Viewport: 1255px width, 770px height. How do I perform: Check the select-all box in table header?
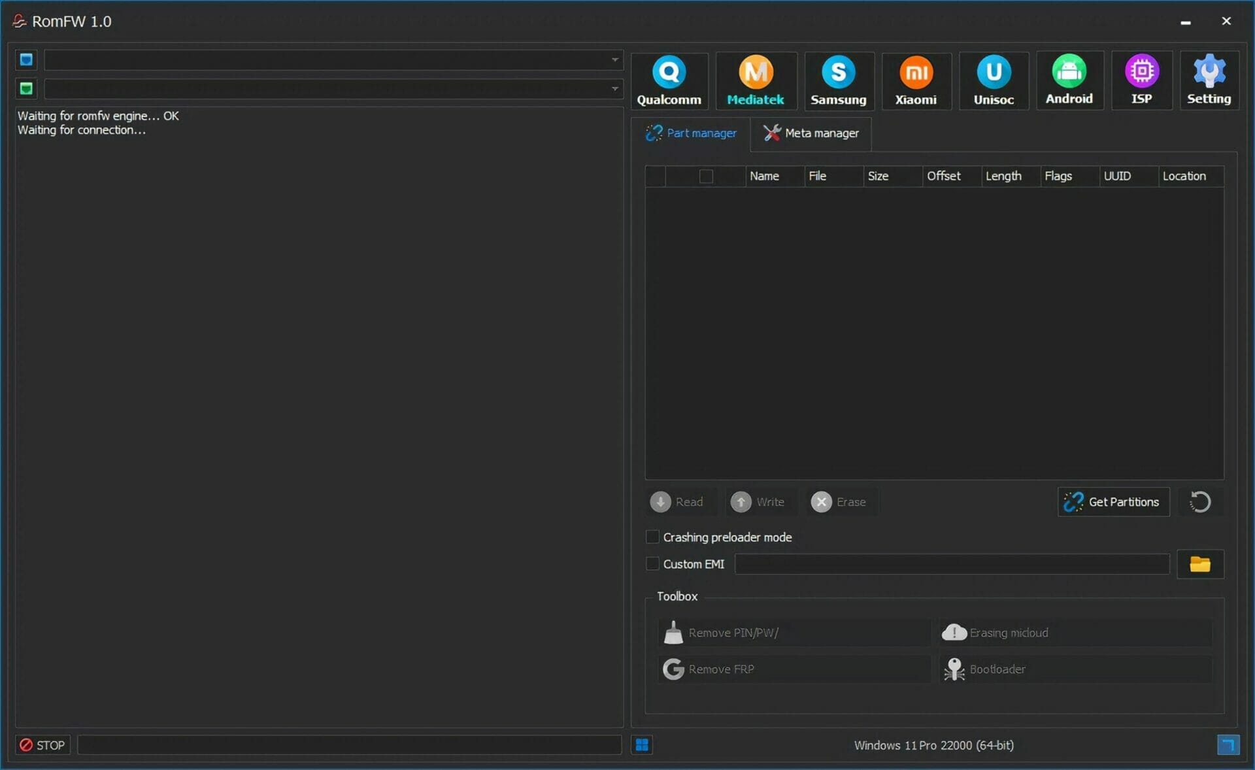point(706,176)
